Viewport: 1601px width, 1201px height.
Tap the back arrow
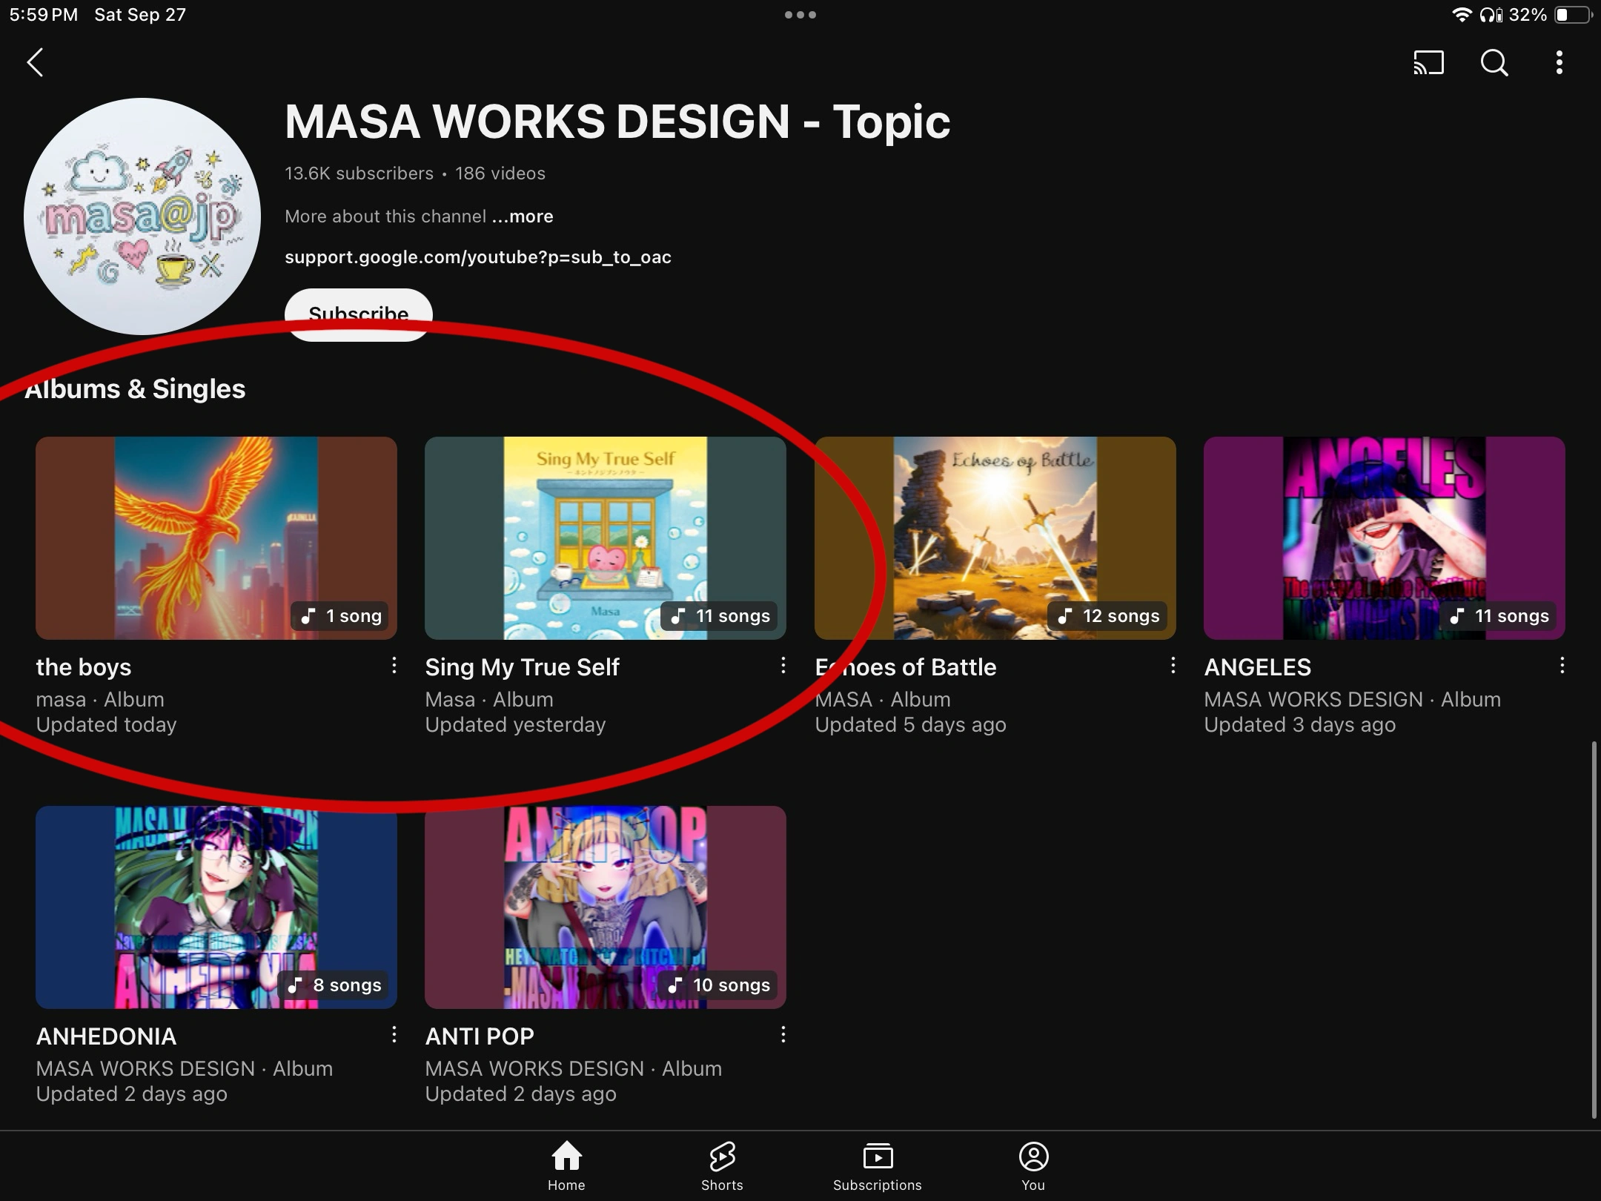pyautogui.click(x=35, y=62)
